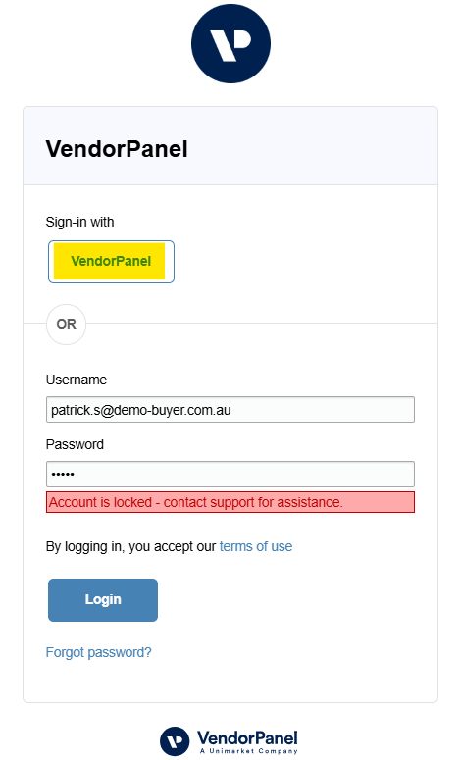Viewport: 460px width, 760px height.
Task: Click the A Unimarket Company tagline
Action: coord(249,751)
